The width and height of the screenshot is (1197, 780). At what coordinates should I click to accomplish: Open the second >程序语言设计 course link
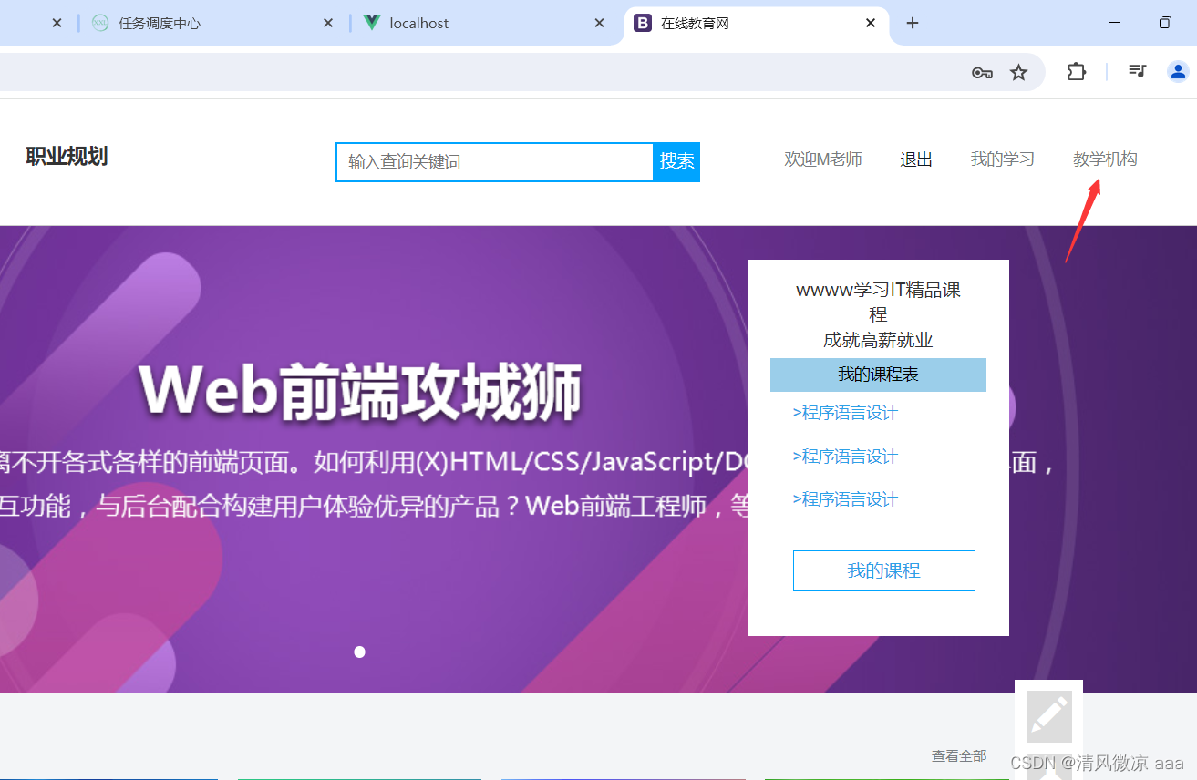coord(845,457)
